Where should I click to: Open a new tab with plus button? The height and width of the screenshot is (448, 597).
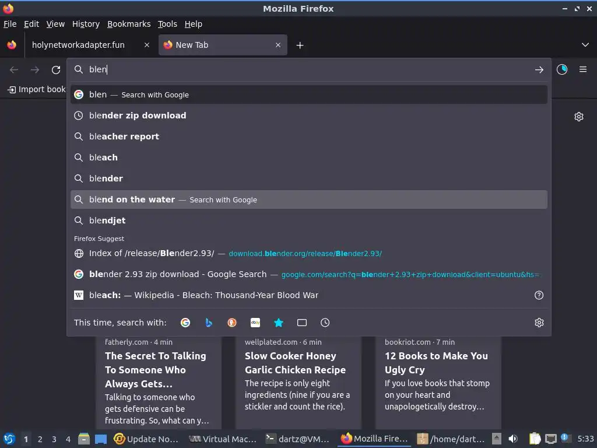point(300,45)
